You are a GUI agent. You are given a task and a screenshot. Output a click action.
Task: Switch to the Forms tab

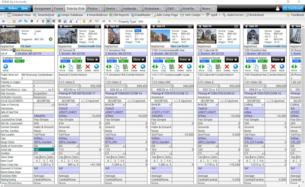point(58,9)
